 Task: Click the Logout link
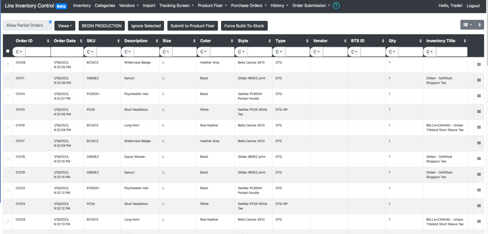tap(473, 6)
